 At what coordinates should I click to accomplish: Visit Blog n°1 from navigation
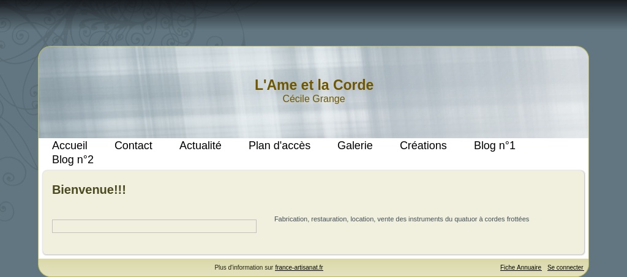click(495, 146)
